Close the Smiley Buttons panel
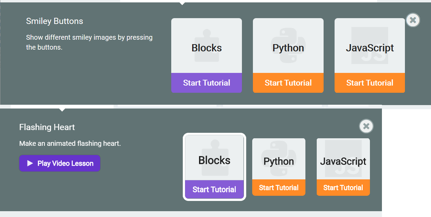Image resolution: width=431 pixels, height=217 pixels. tap(413, 20)
